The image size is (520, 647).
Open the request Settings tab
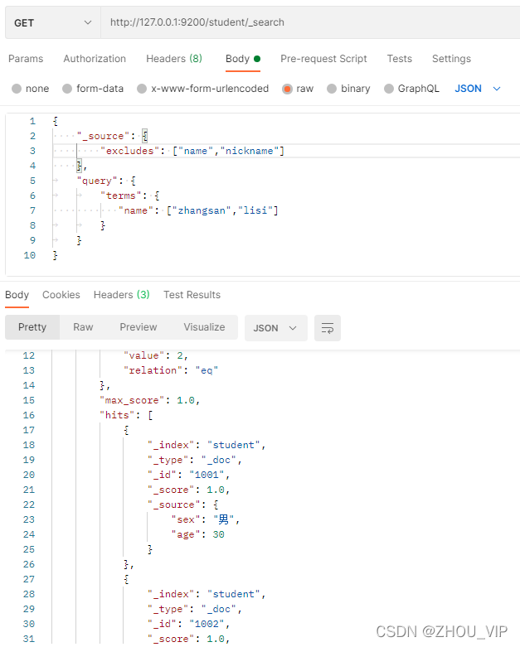[x=451, y=59]
